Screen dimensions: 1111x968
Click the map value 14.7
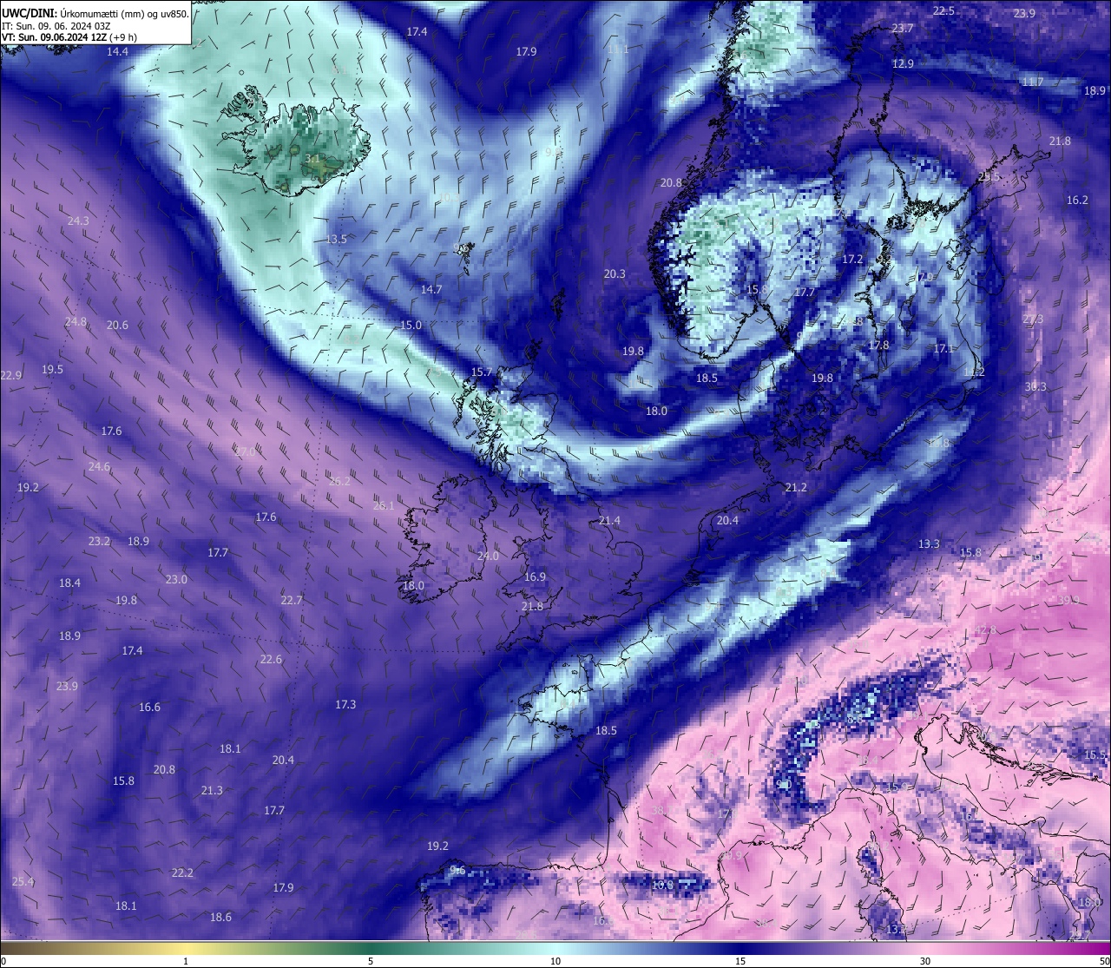coord(431,289)
